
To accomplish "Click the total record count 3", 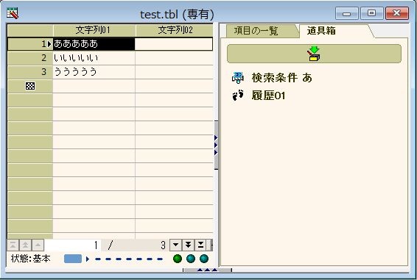I will click(x=163, y=245).
